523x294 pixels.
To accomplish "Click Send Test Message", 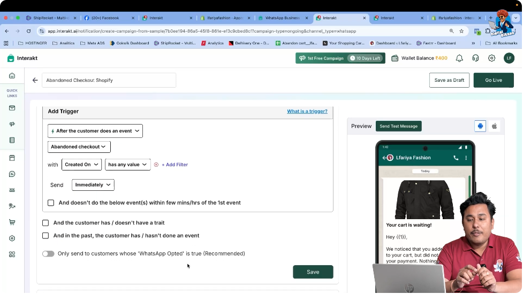I will pyautogui.click(x=399, y=126).
